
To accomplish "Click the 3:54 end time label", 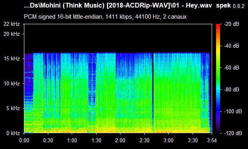I will coord(212,140).
